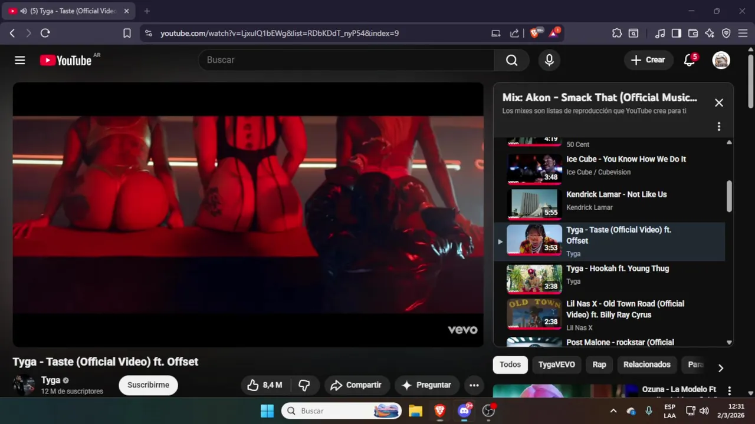
Task: Open more actions menu below video
Action: (474, 385)
